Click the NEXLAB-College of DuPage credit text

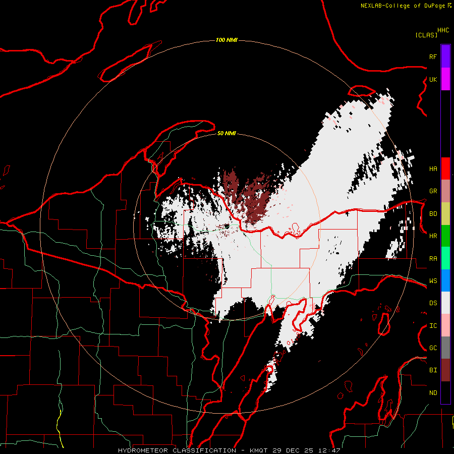point(403,6)
